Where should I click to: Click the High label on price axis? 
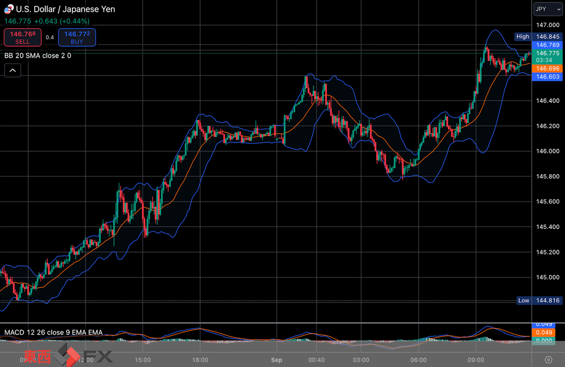(523, 36)
